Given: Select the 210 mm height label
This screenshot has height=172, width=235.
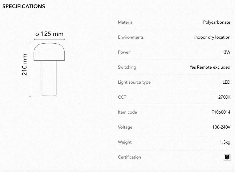Looking at the screenshot, I should [25, 65].
